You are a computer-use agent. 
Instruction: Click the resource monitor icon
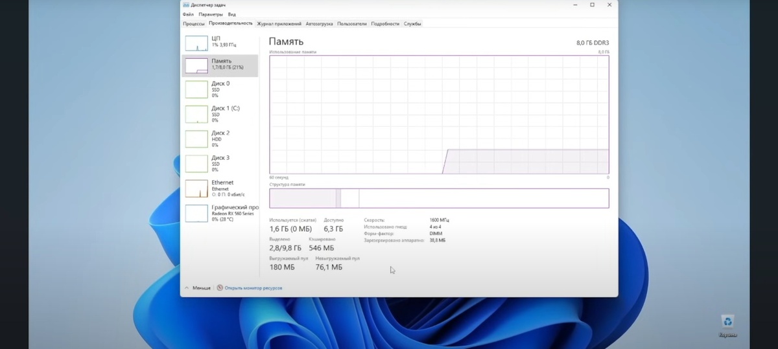[x=220, y=287]
